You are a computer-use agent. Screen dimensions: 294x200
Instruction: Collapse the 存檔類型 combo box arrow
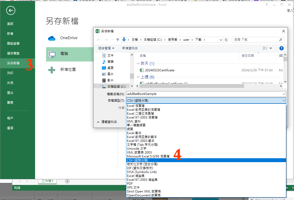(284, 101)
